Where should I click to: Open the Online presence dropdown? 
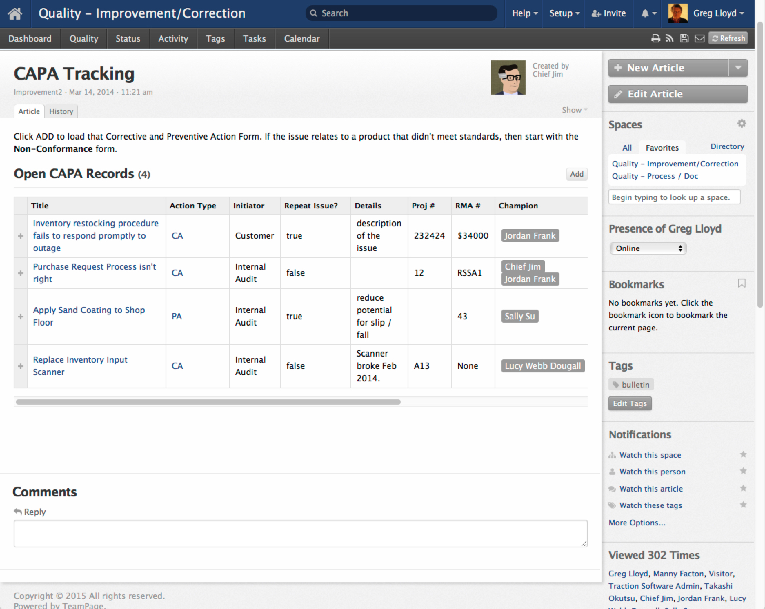coord(648,248)
